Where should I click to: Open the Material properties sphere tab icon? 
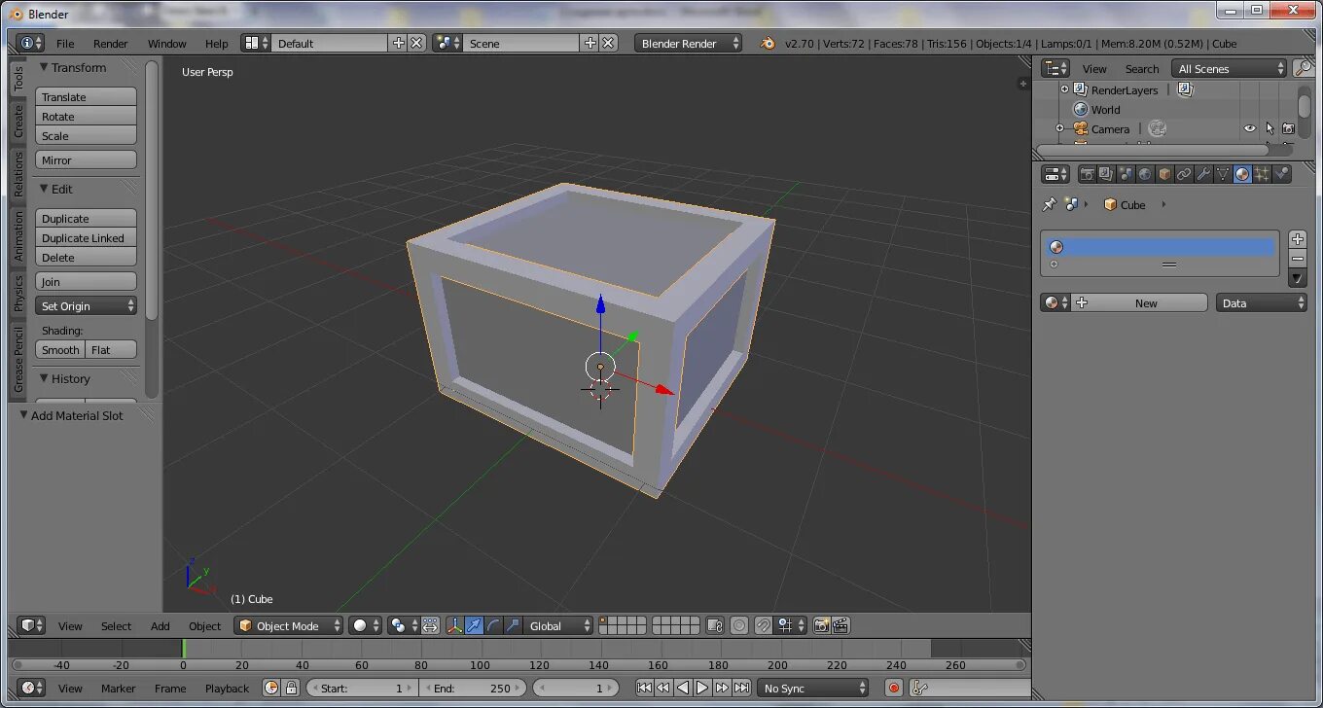(x=1242, y=174)
